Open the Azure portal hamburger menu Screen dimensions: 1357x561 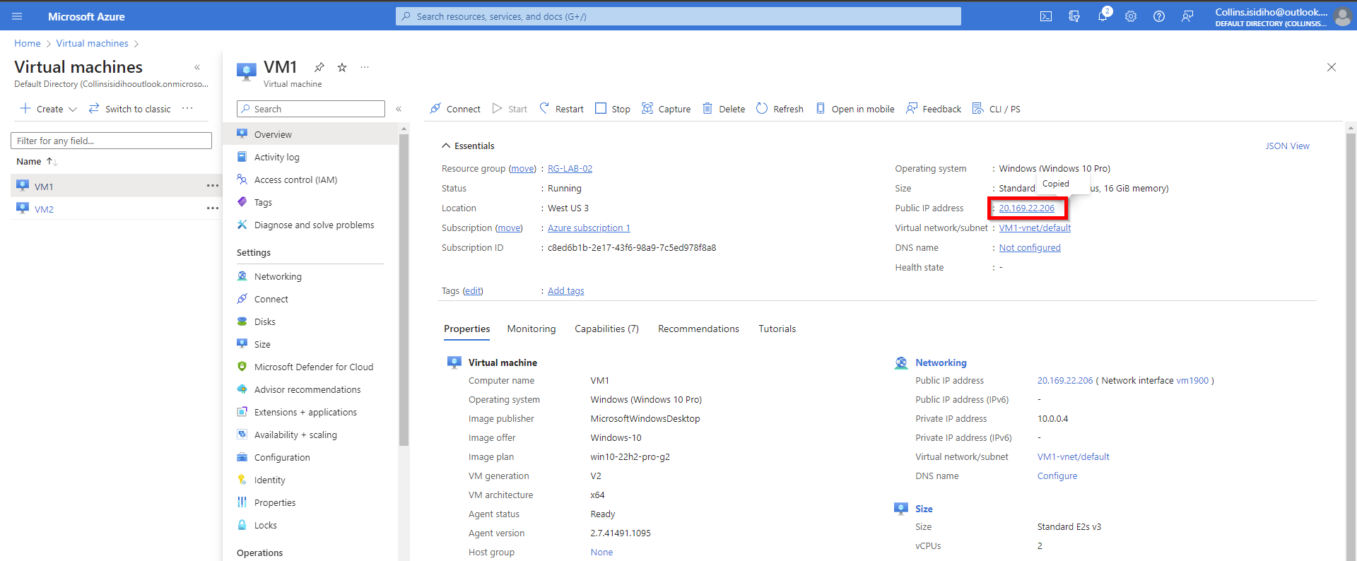(17, 16)
